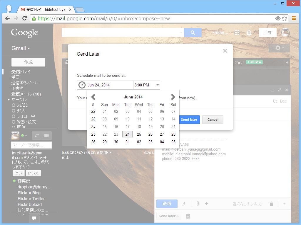The image size is (301, 225).
Task: Open the Gmail product dropdown
Action: pyautogui.click(x=21, y=48)
